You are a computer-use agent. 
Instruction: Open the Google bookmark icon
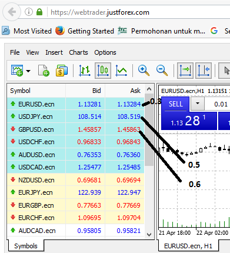(214, 31)
